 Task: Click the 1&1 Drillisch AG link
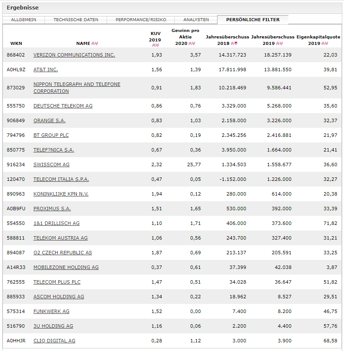tap(57, 223)
